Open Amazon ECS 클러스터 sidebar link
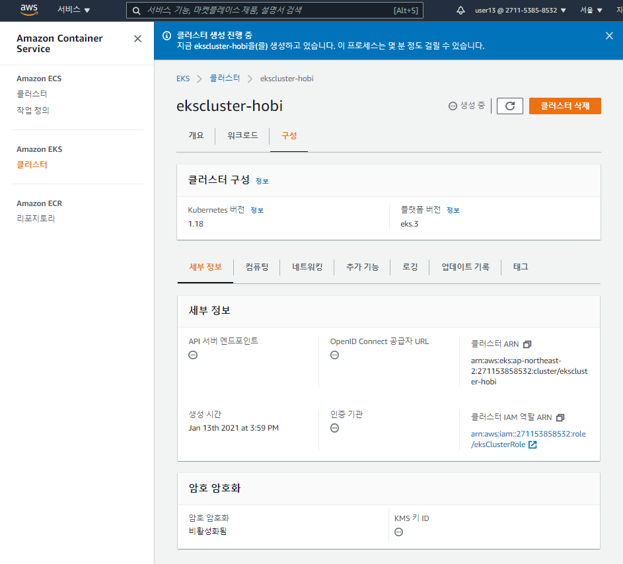The image size is (623, 564). (32, 94)
